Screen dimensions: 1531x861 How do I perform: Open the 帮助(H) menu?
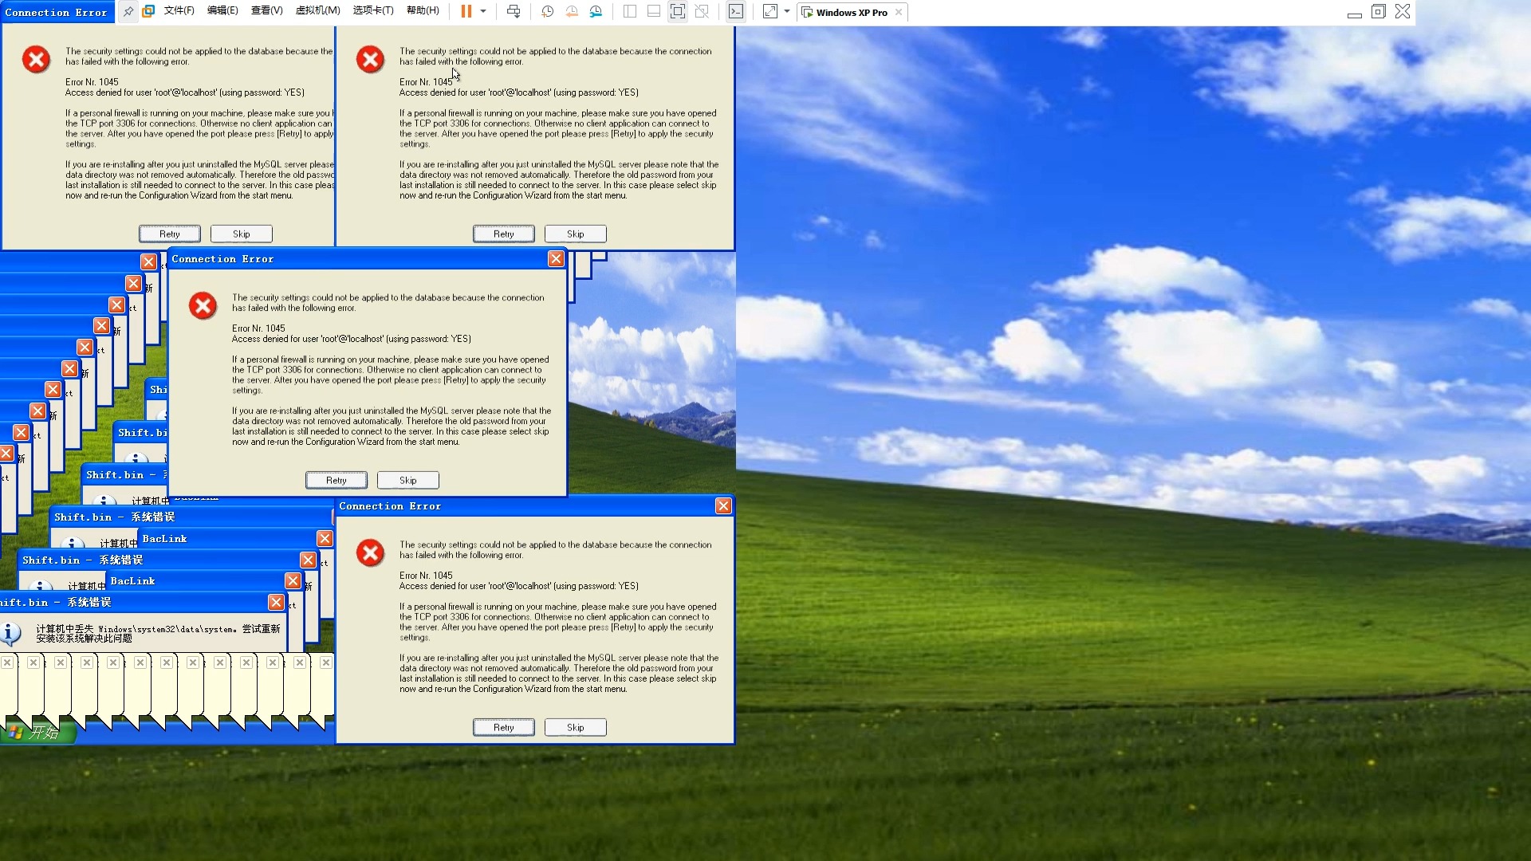423,11
